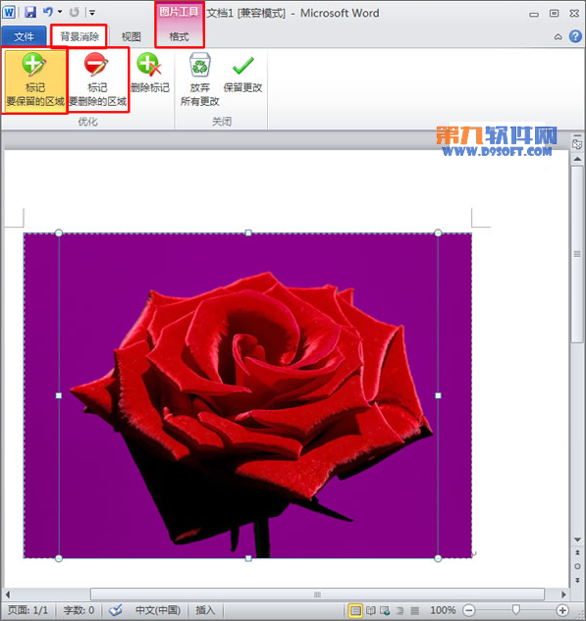Click the top-center marquee handle
The height and width of the screenshot is (621, 586).
[248, 233]
